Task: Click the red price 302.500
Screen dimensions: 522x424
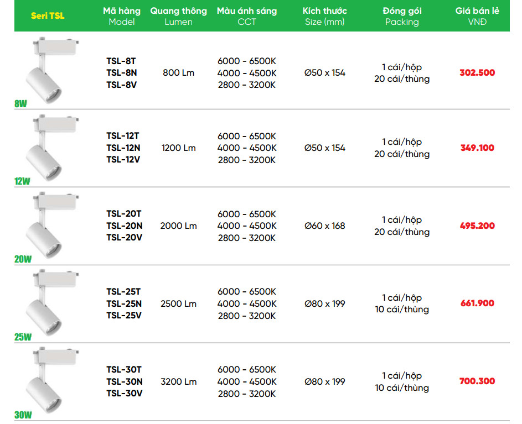Action: (477, 73)
